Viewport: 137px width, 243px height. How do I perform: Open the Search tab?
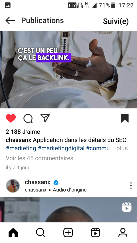(41, 233)
